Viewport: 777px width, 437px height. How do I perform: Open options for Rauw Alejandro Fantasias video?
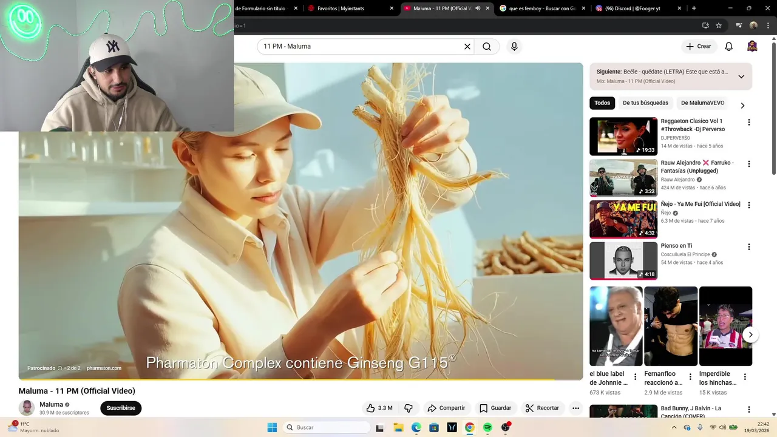748,164
